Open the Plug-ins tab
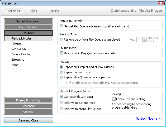The height and width of the screenshot is (127, 166). coord(54,11)
